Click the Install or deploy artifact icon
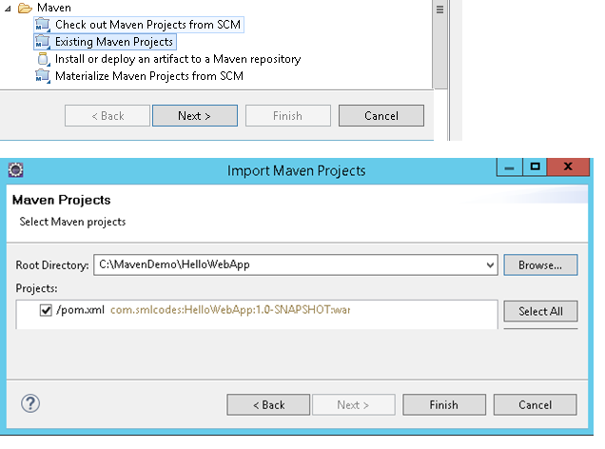 point(42,59)
